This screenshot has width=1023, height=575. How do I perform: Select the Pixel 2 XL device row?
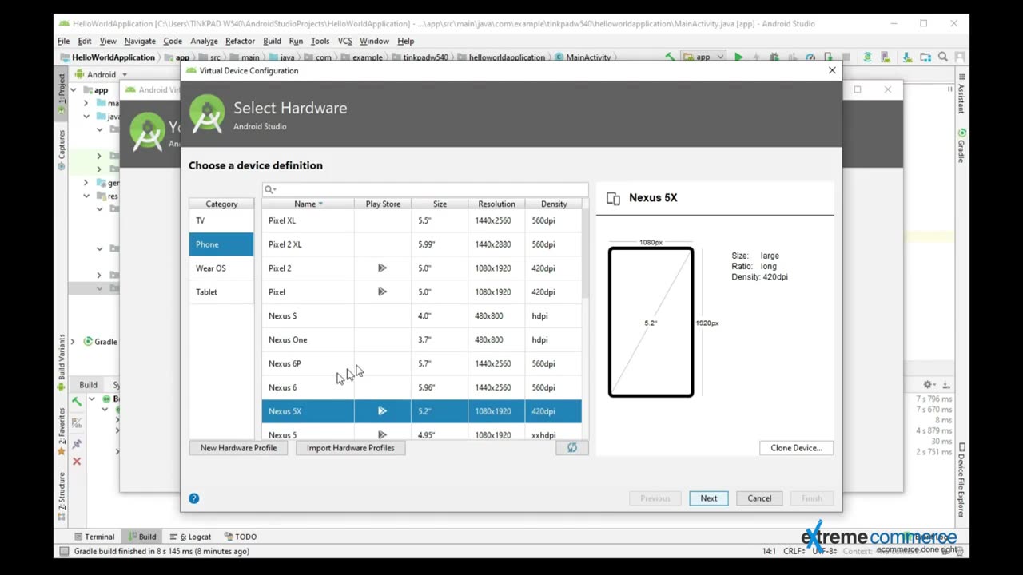[x=422, y=244]
